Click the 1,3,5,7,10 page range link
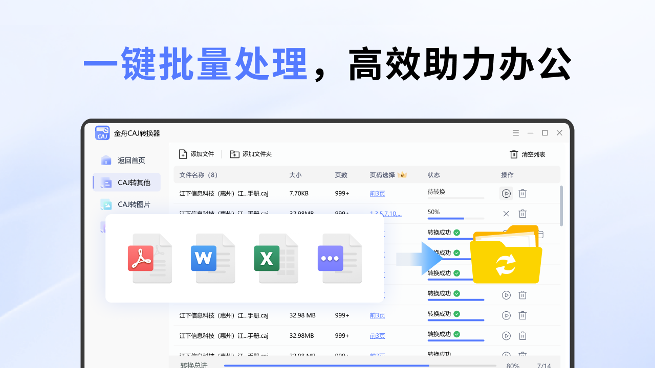Screen dimensions: 655x368 click(385, 214)
